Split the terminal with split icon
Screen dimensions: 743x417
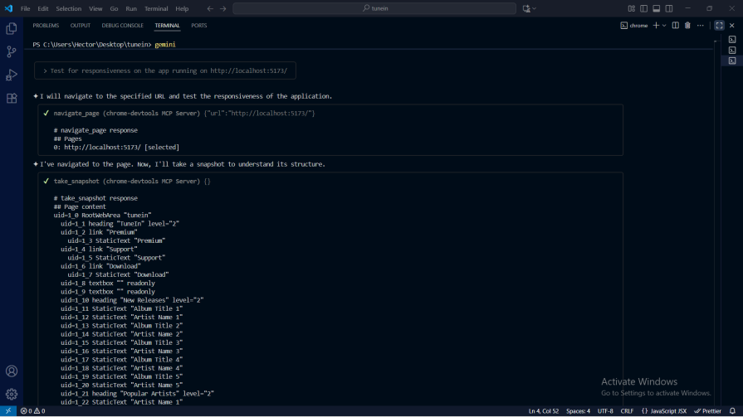675,26
